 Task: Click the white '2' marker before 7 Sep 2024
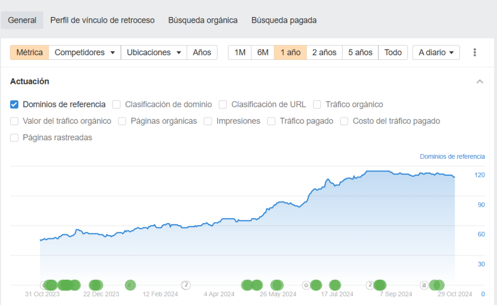(x=369, y=285)
